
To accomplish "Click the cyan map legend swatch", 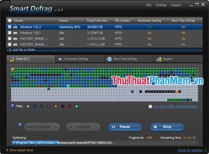I will pos(77,106).
